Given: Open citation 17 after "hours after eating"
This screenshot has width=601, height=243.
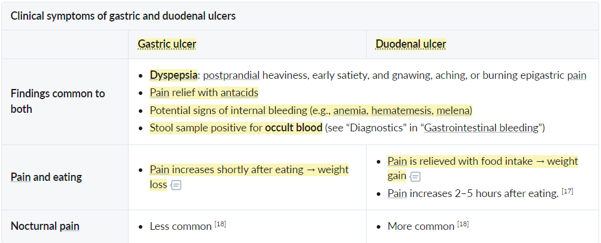Looking at the screenshot, I should pyautogui.click(x=568, y=191).
